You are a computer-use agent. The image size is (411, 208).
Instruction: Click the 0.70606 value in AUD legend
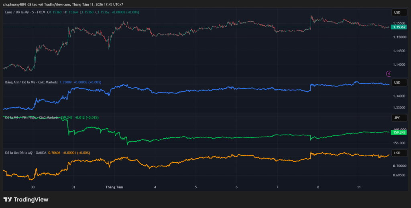54,153
